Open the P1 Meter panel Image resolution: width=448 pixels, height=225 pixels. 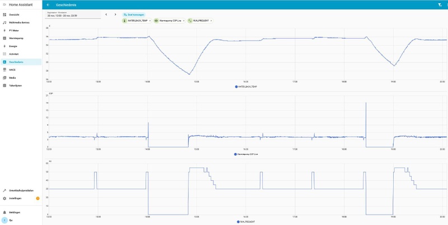tap(21, 31)
